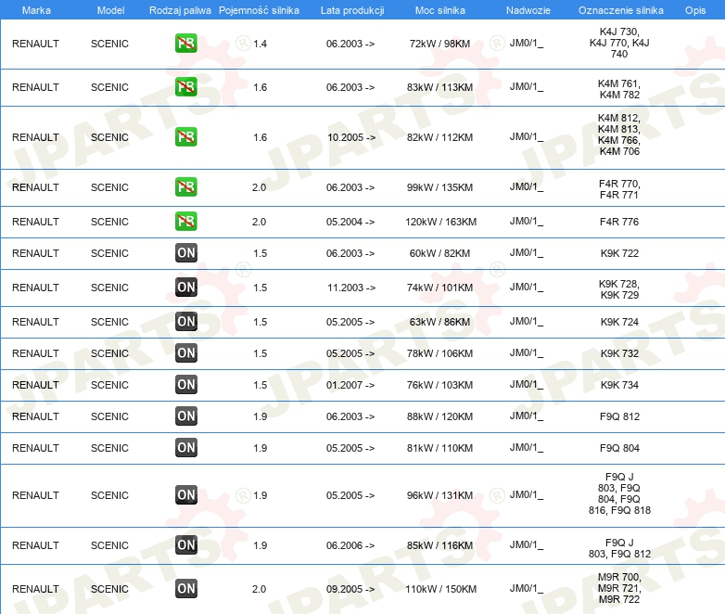The height and width of the screenshot is (614, 725).
Task: Click the Marka column header
Action: coord(36,10)
